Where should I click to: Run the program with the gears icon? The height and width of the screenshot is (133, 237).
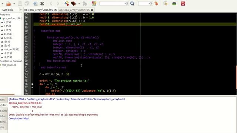click(85, 3)
